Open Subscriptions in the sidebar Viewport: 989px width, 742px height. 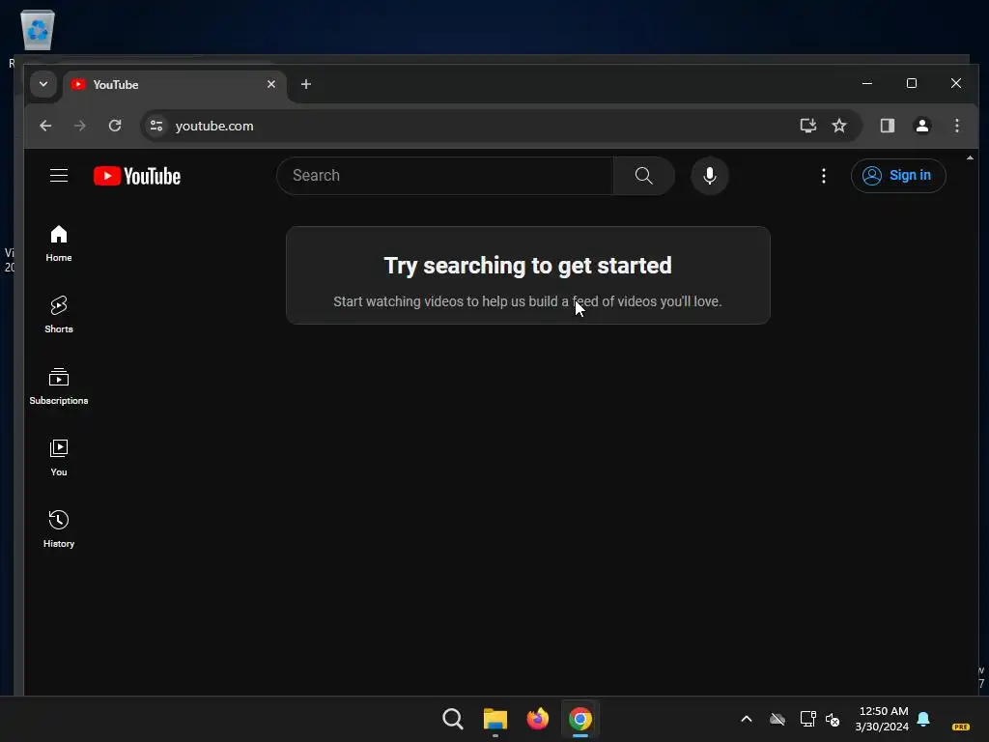click(59, 385)
